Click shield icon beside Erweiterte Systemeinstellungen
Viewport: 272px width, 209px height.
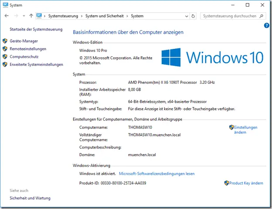pyautogui.click(x=5, y=65)
